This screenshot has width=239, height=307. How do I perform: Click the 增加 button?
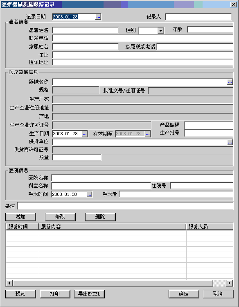[x=20, y=217]
